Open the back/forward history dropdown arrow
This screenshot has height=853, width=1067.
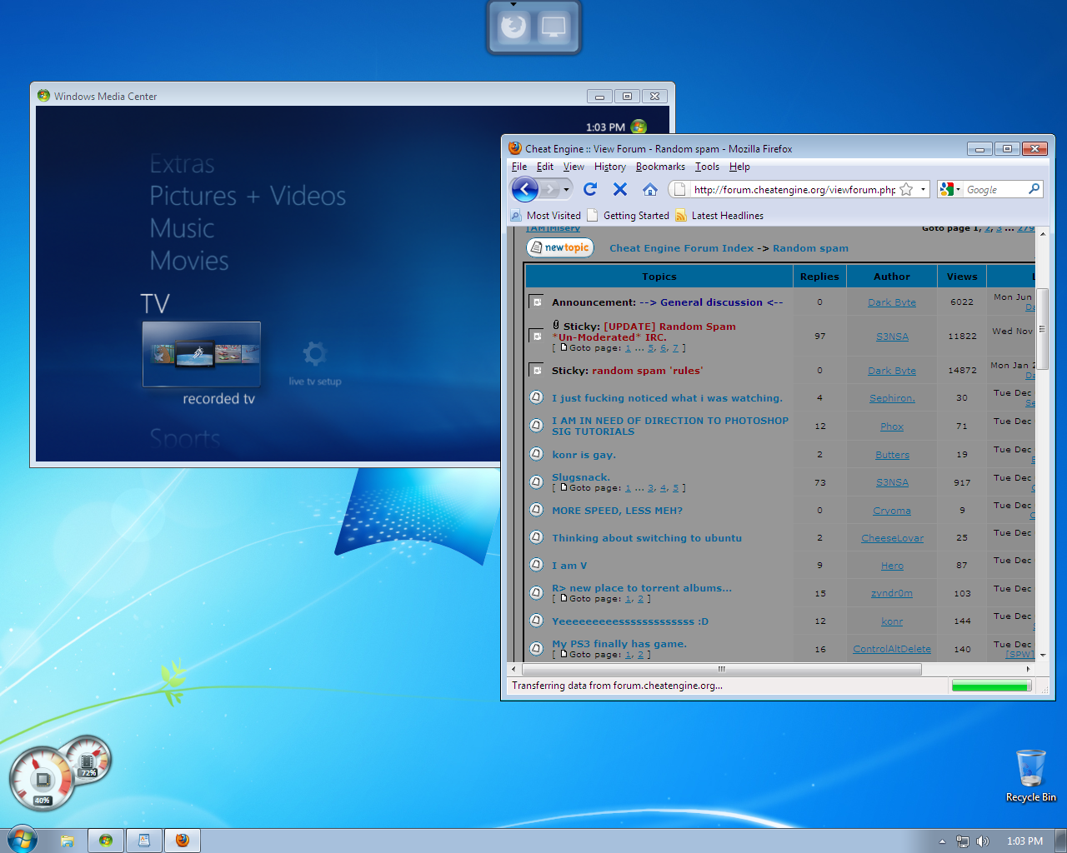[567, 190]
